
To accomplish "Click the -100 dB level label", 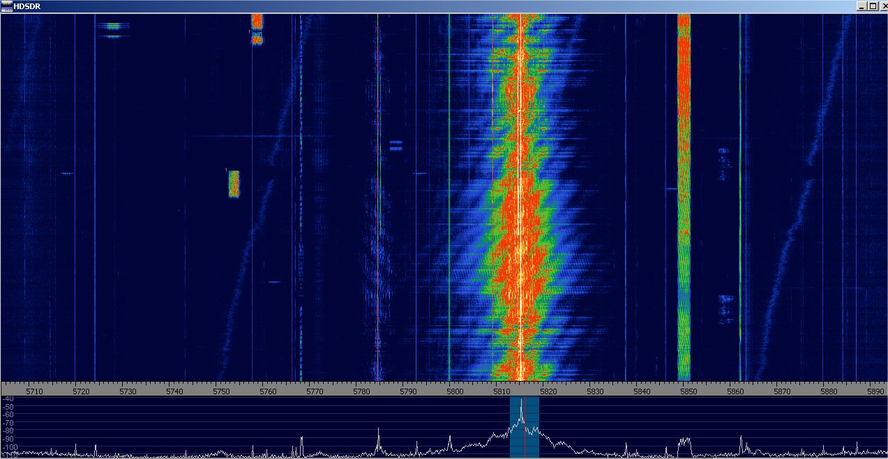I will (x=9, y=448).
